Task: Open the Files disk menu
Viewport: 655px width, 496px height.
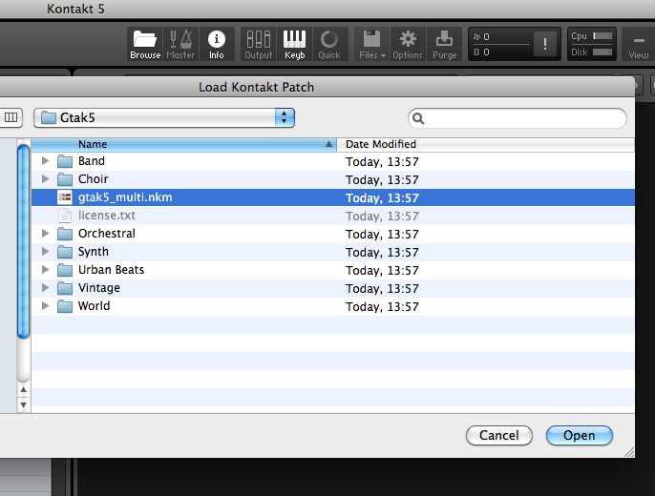Action: click(372, 44)
